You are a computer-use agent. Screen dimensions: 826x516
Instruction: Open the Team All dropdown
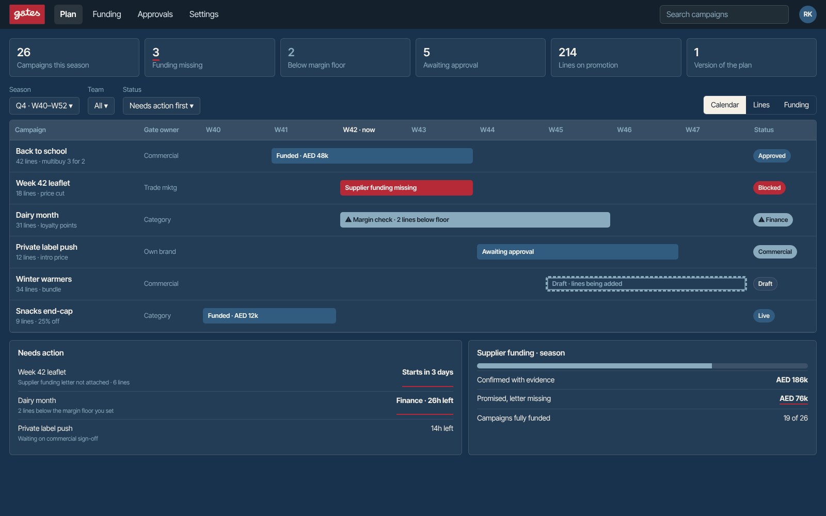pyautogui.click(x=101, y=106)
